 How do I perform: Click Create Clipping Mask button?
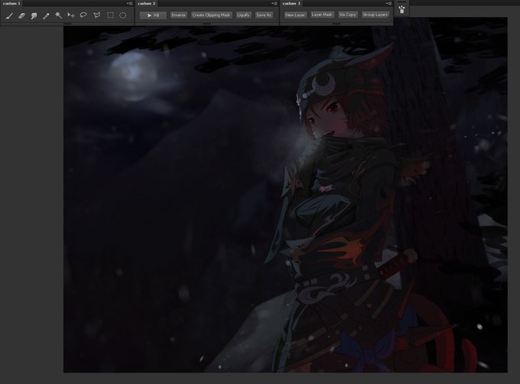coord(211,15)
